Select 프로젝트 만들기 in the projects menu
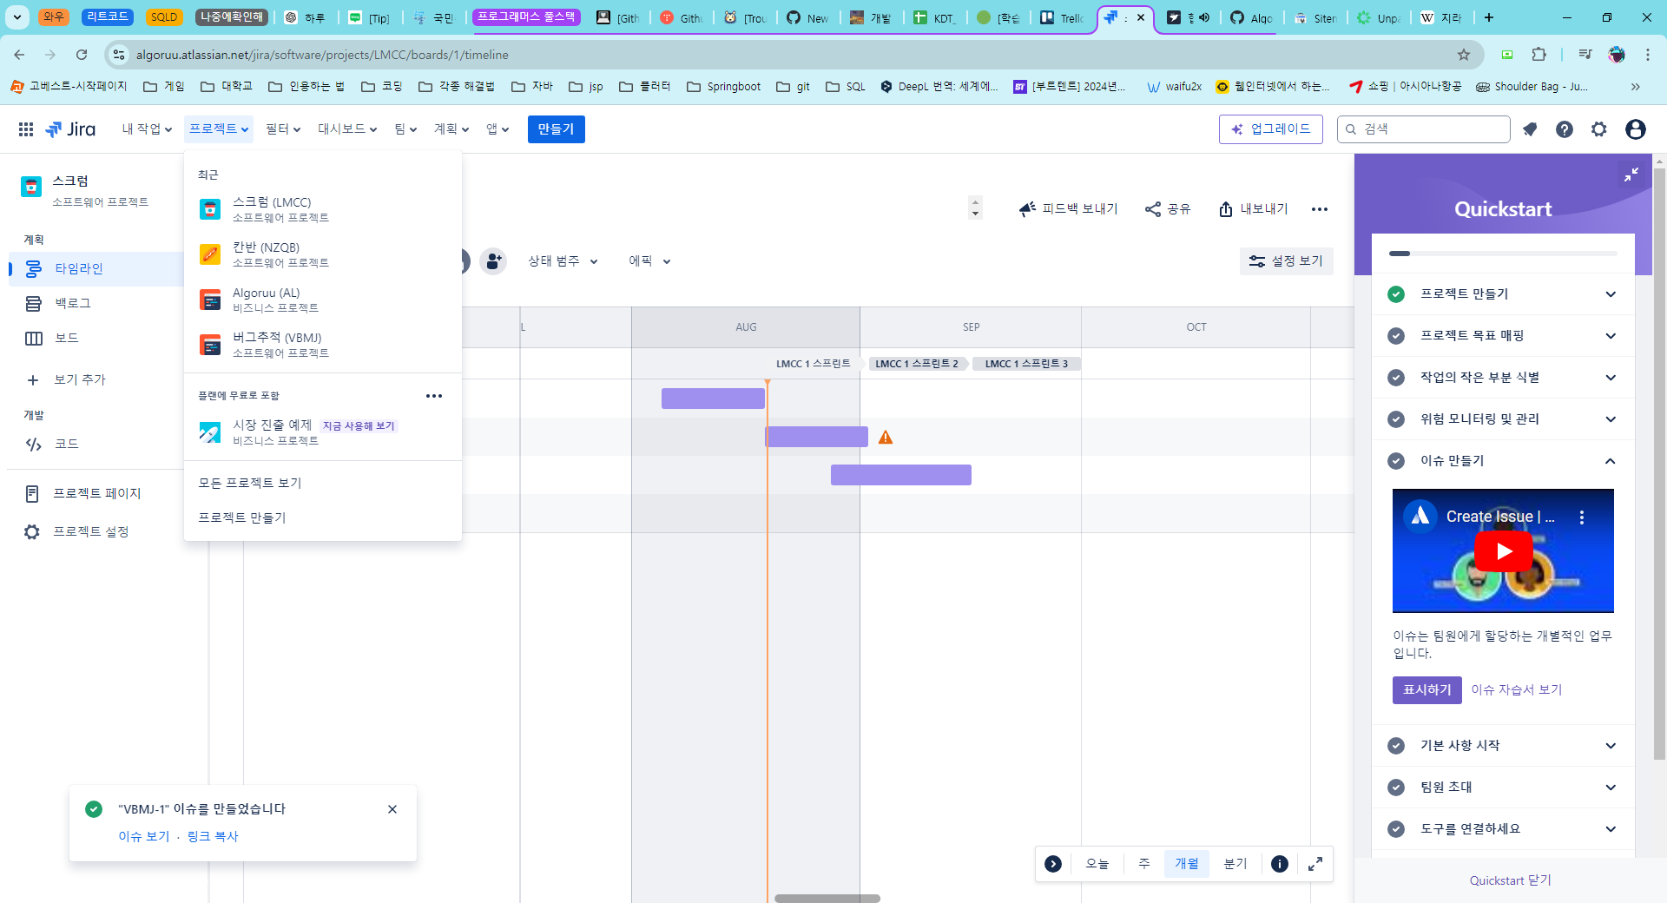The width and height of the screenshot is (1667, 903). point(323,517)
